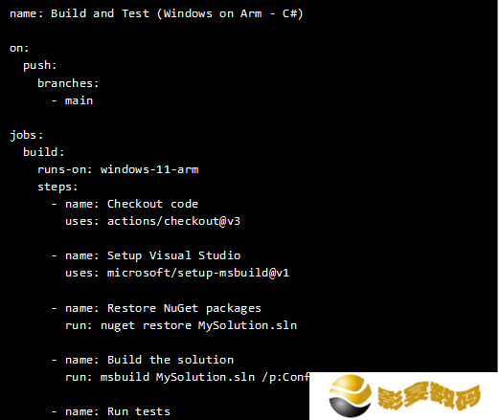Click 'microsoft/setup-msbuild@v1' text
501x420 pixels.
[x=197, y=274]
